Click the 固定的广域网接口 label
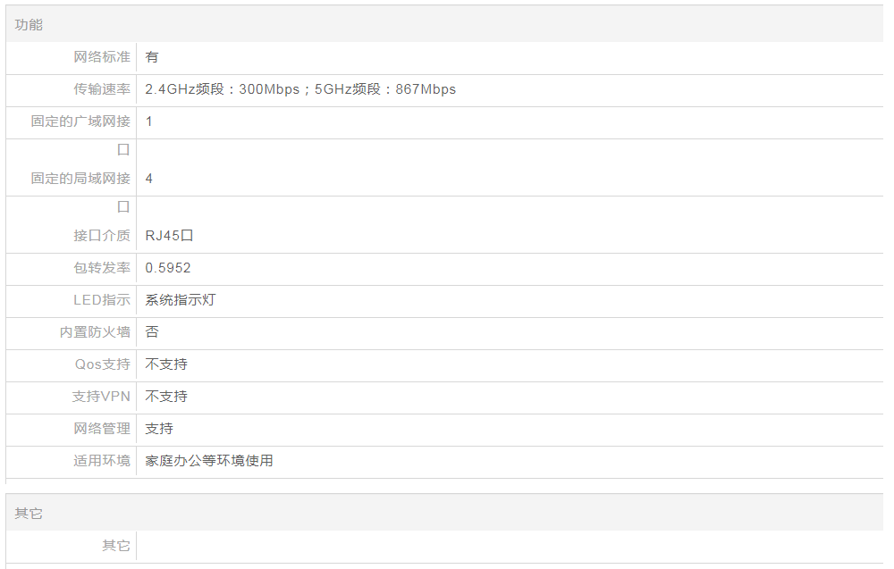Image resolution: width=894 pixels, height=569 pixels. pos(80,121)
